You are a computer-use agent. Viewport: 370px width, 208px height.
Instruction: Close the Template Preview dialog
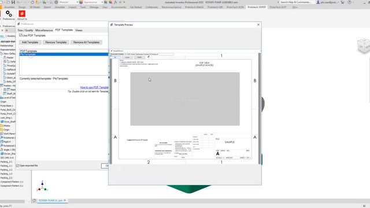coord(258,24)
